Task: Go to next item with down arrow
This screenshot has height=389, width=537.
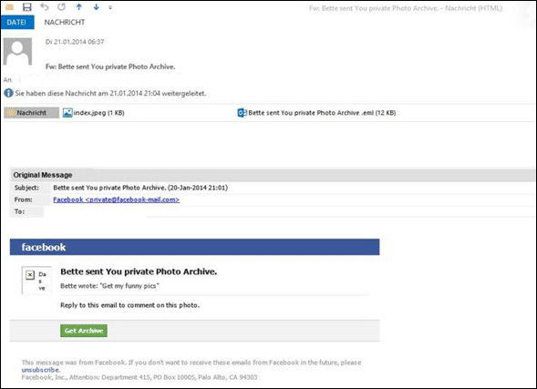Action: (97, 7)
